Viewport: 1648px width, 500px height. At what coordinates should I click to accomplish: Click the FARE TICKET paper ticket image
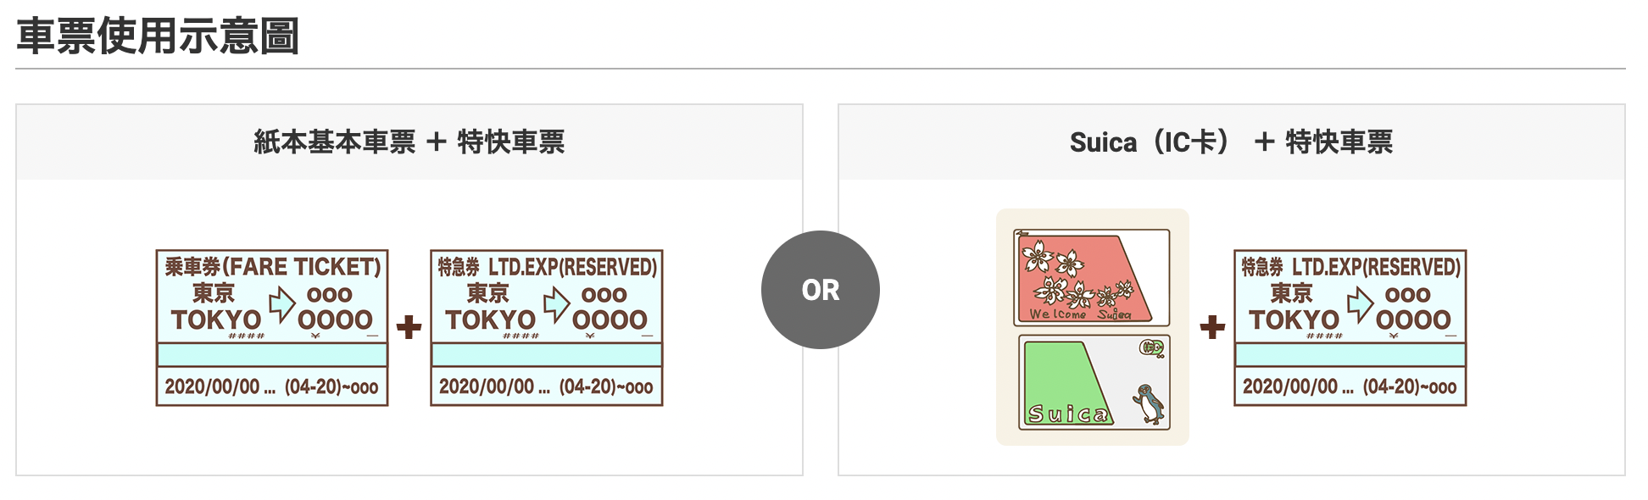(x=272, y=328)
